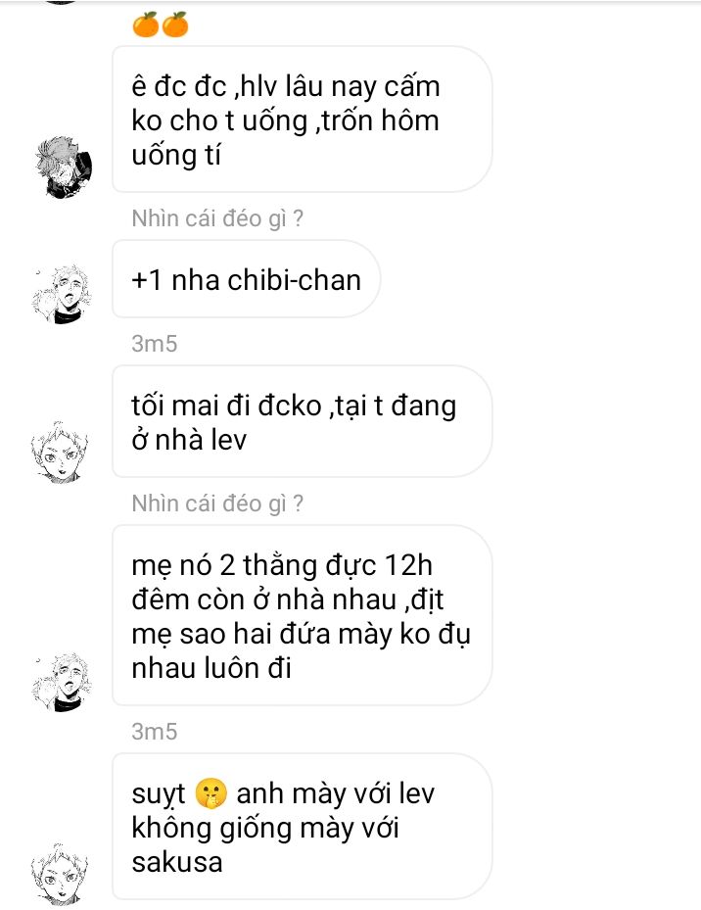Tap the shushing face emoji in last message
The height and width of the screenshot is (910, 701).
210,793
